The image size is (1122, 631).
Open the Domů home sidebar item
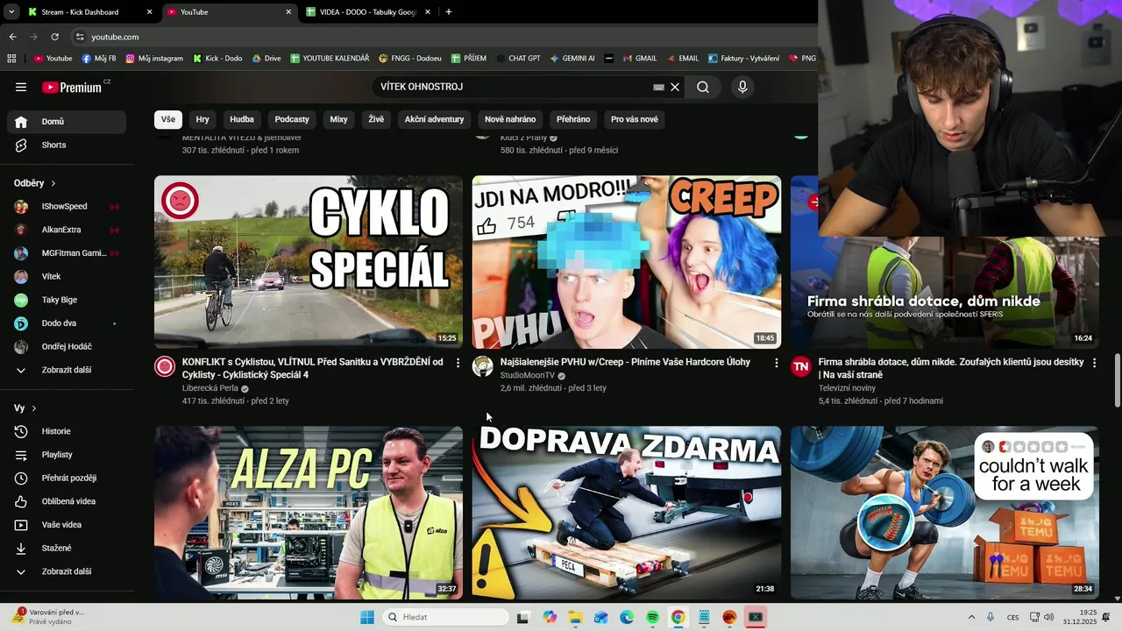(x=67, y=122)
